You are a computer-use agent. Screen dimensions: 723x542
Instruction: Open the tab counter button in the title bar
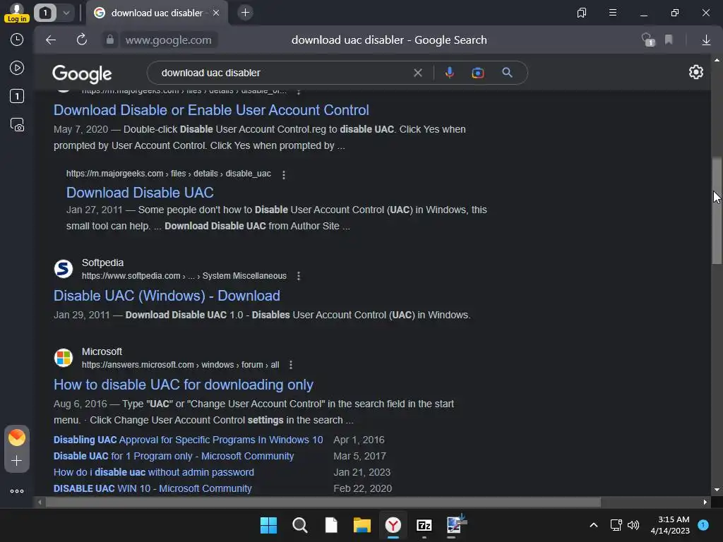[x=45, y=13]
